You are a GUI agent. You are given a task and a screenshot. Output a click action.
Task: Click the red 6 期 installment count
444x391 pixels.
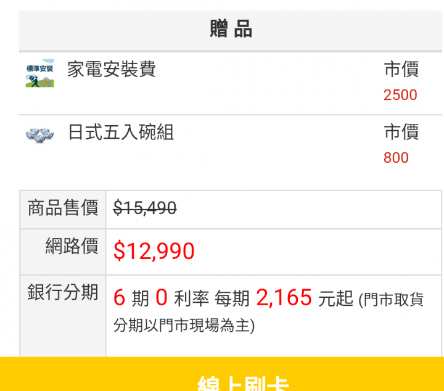tap(131, 298)
